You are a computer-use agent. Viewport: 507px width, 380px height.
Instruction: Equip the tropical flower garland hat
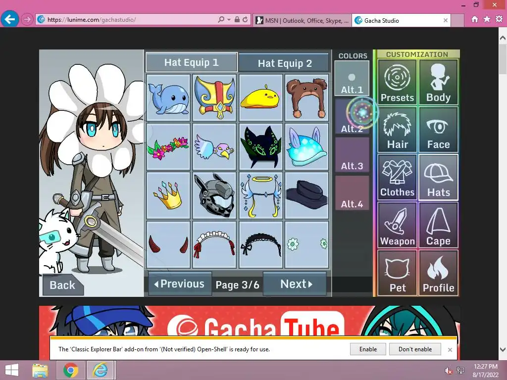168,146
